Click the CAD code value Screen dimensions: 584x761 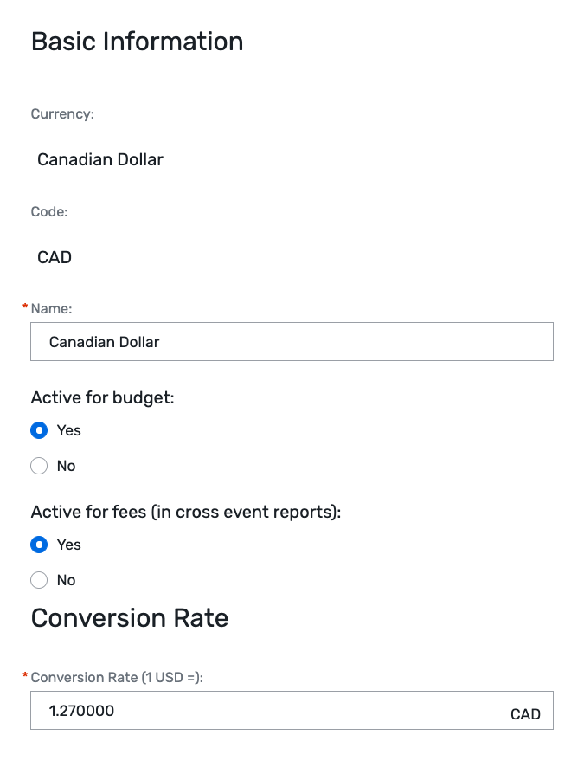[x=54, y=257]
